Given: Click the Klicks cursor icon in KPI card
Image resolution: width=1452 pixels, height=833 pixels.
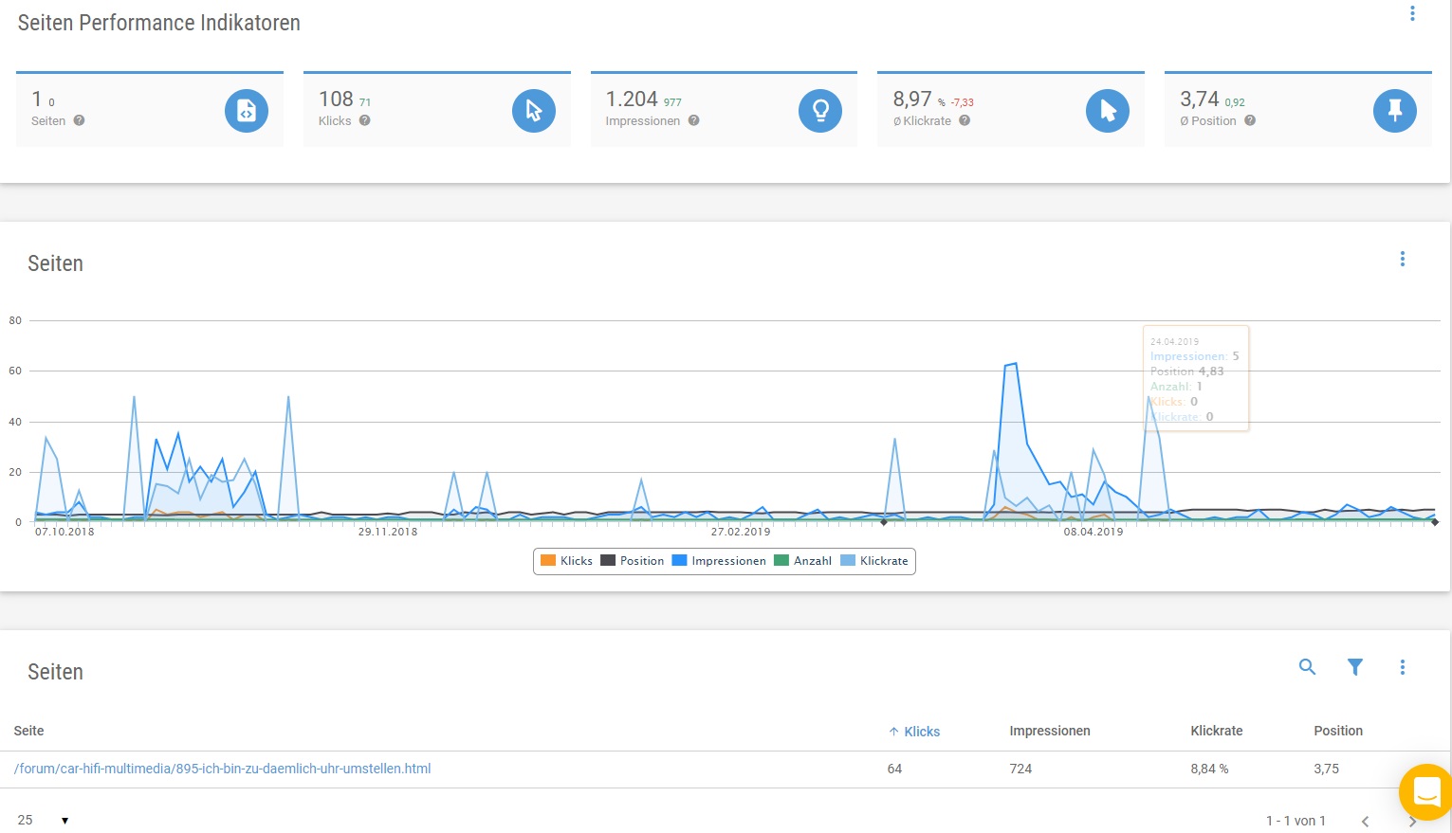Looking at the screenshot, I should click(x=534, y=111).
